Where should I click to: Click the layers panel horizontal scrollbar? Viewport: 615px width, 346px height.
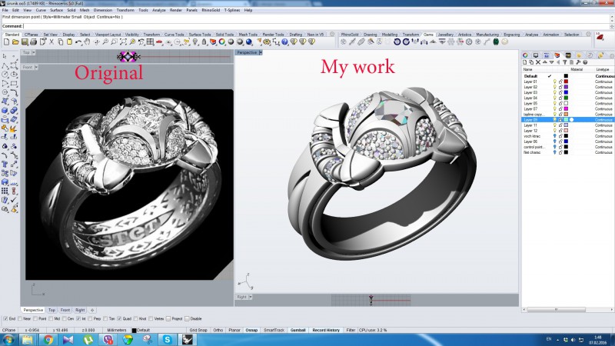click(555, 310)
